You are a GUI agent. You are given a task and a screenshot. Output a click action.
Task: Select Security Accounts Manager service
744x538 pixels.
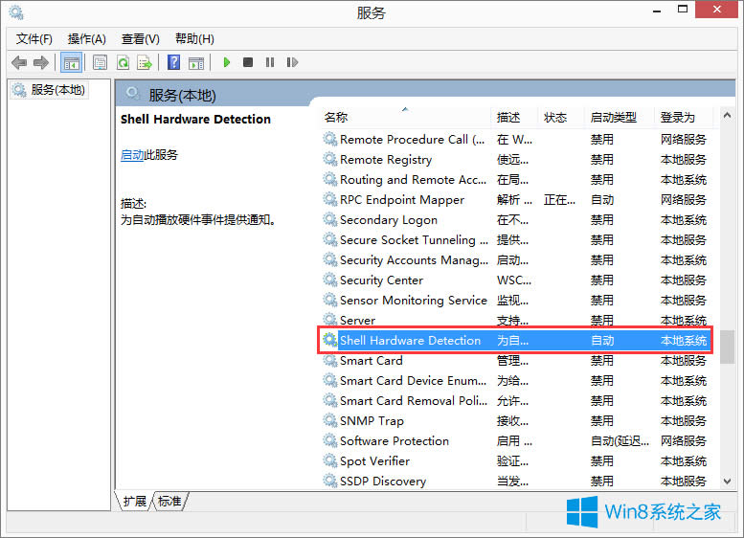pos(414,260)
